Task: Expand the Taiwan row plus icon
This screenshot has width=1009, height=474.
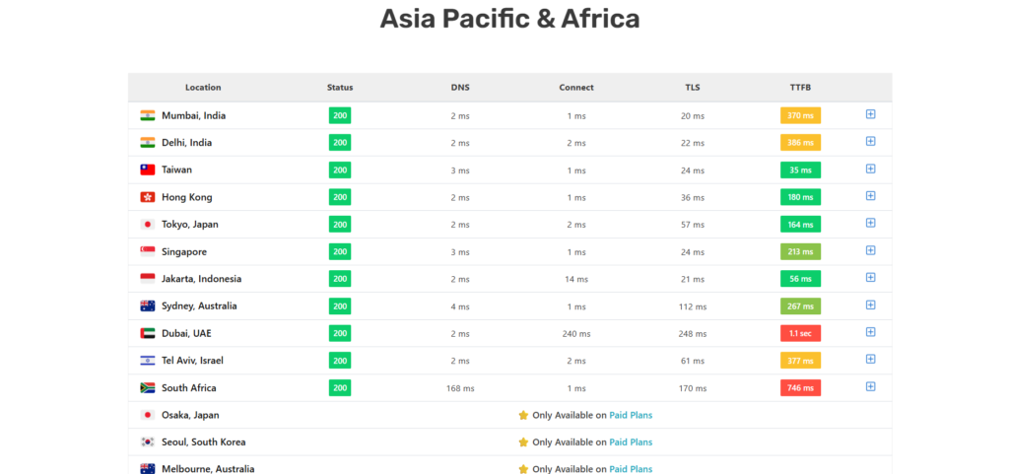Action: click(x=870, y=169)
